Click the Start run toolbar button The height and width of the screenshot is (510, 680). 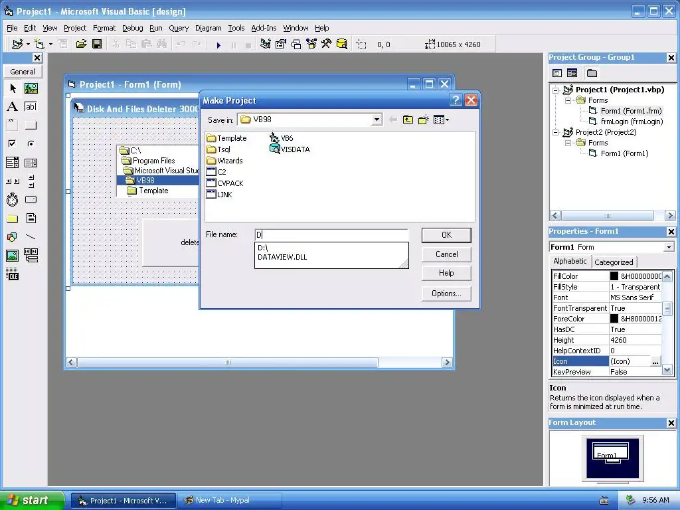point(218,44)
